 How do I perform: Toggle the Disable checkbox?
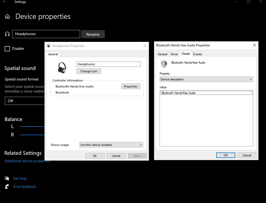[7, 49]
